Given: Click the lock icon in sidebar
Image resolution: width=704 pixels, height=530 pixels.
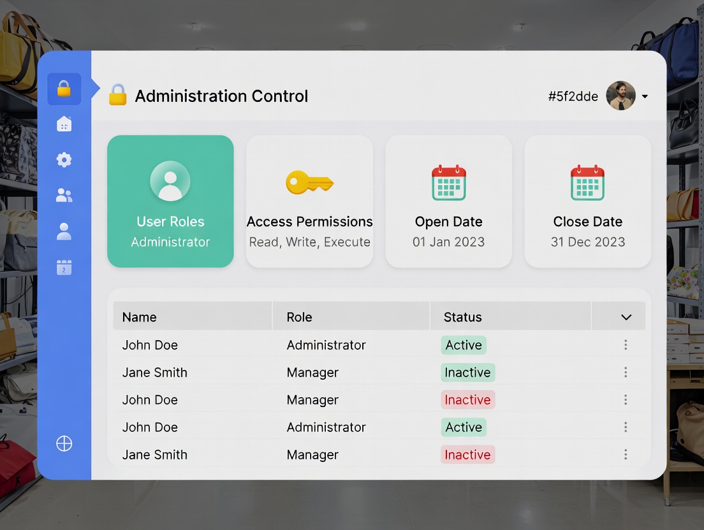Looking at the screenshot, I should (x=64, y=89).
